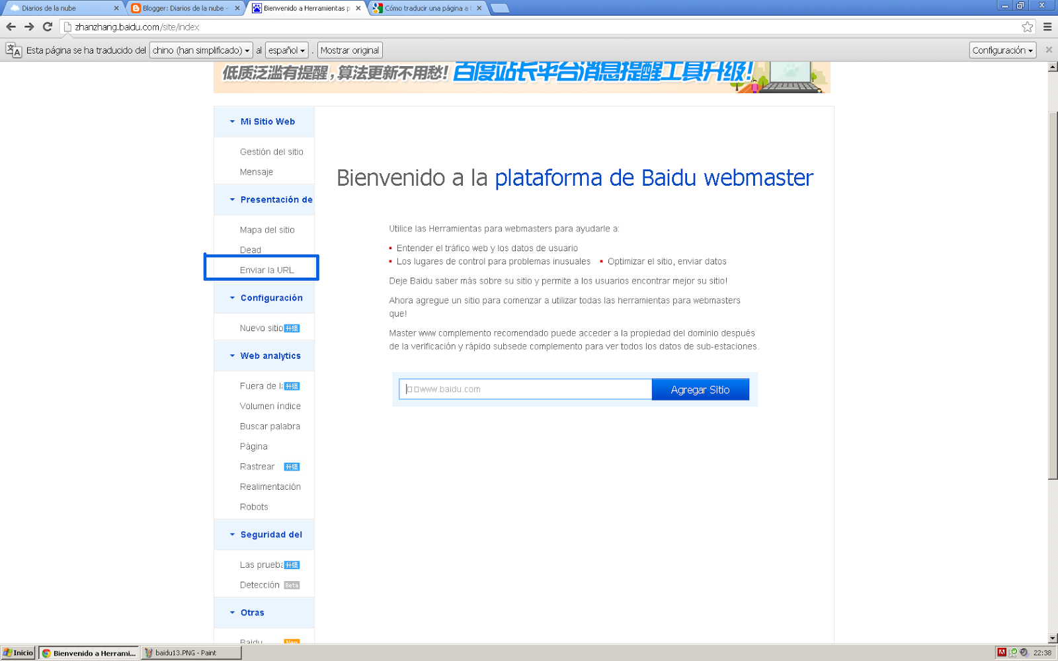The height and width of the screenshot is (661, 1058).
Task: Open 'Página' sidebar link
Action: click(253, 447)
